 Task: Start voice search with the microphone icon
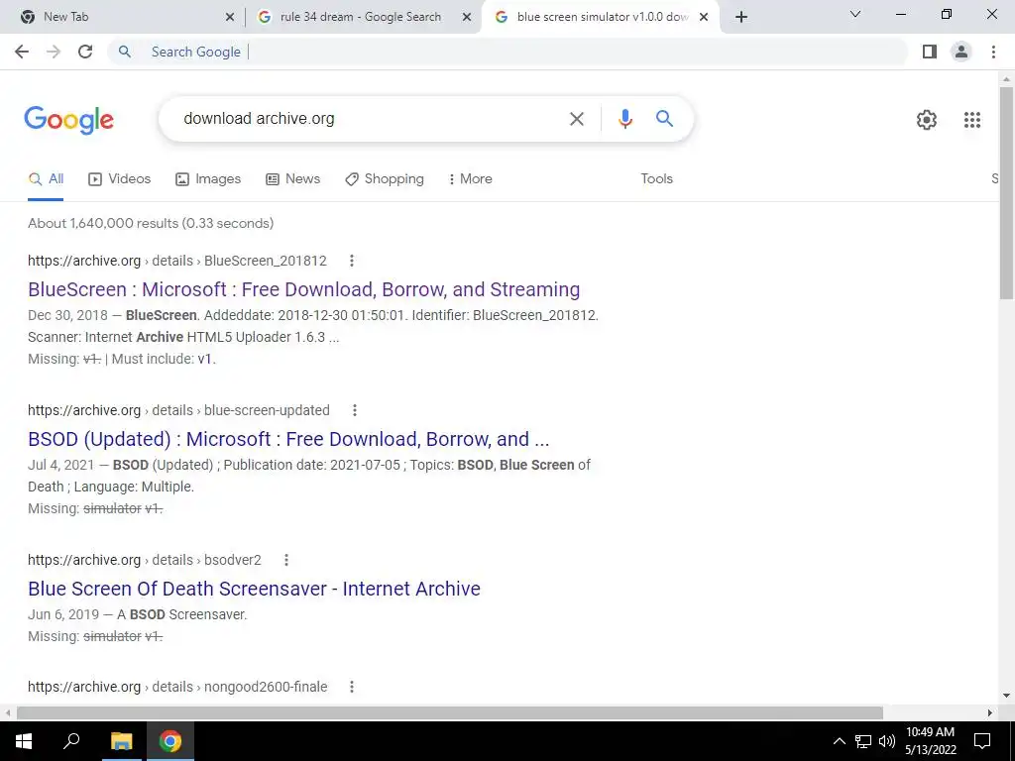[624, 119]
